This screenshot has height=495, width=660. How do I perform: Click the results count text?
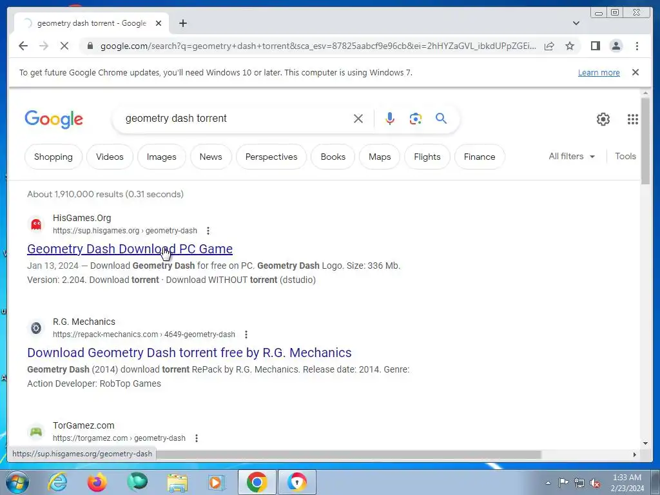(105, 194)
